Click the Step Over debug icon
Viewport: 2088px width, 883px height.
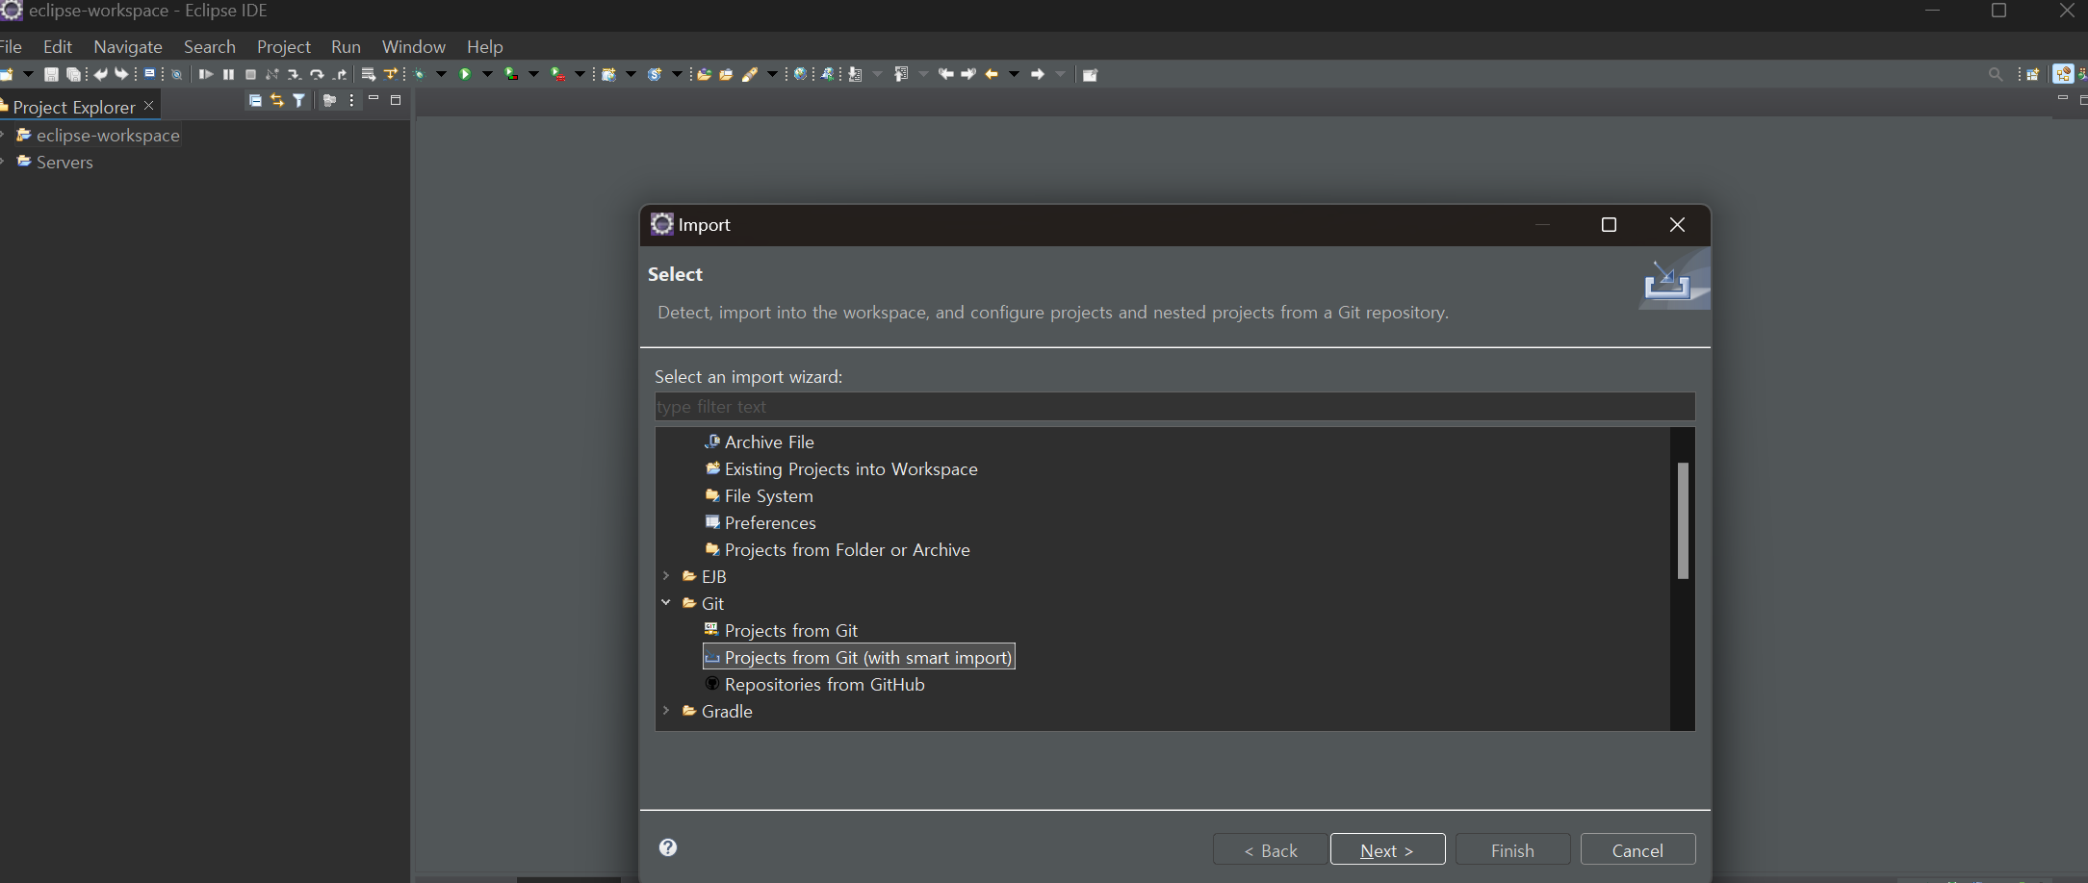pos(317,74)
